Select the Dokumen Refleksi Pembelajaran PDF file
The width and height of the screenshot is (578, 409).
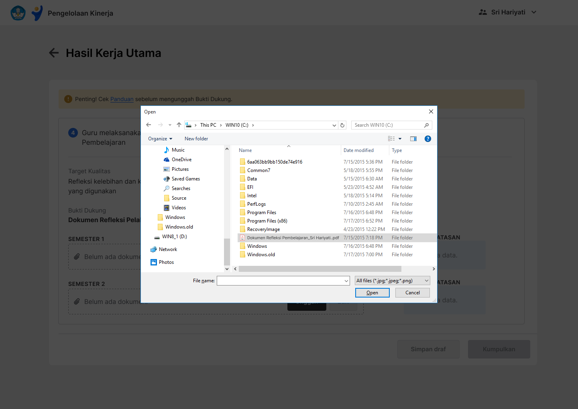click(293, 238)
